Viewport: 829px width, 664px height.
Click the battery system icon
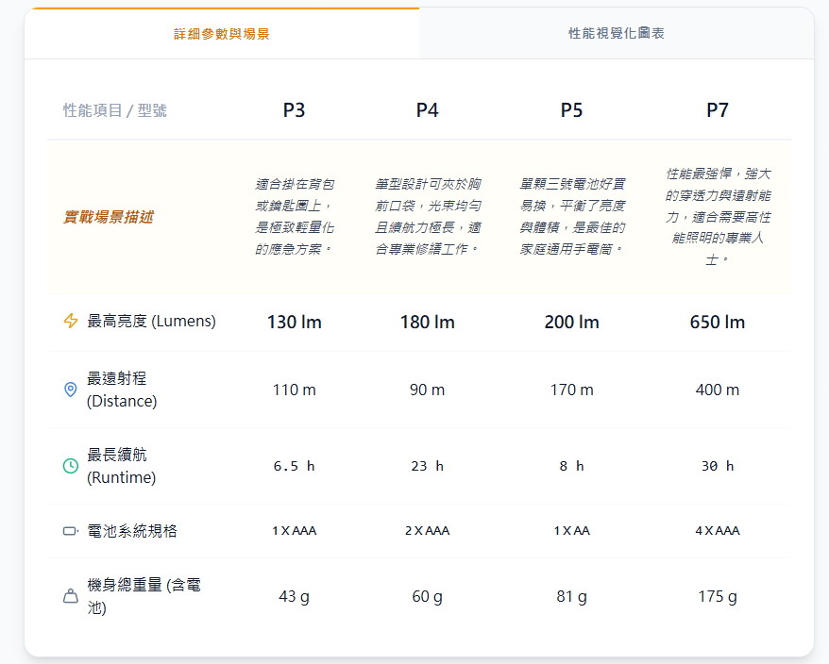[x=71, y=531]
